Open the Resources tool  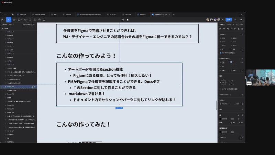pyautogui.click(x=35, y=20)
